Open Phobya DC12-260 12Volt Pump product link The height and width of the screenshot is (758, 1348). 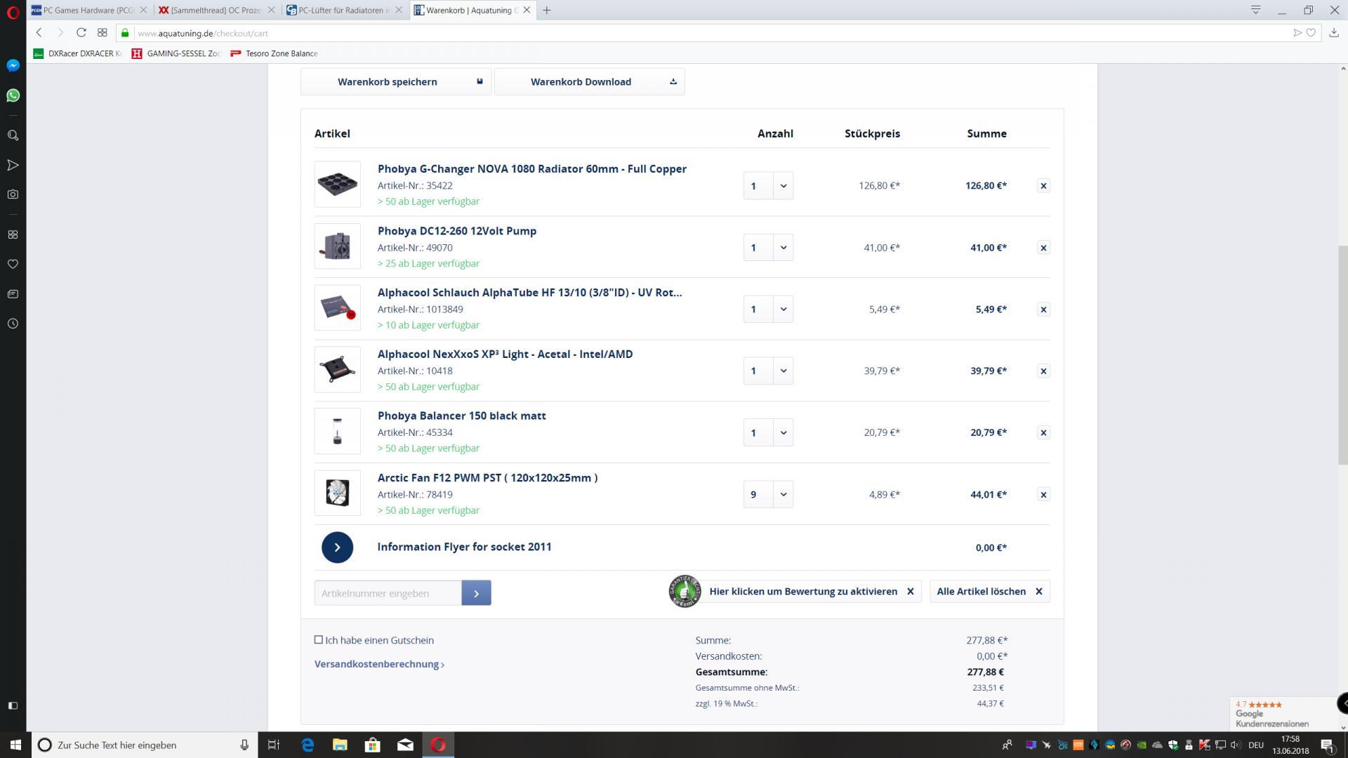[x=457, y=231]
